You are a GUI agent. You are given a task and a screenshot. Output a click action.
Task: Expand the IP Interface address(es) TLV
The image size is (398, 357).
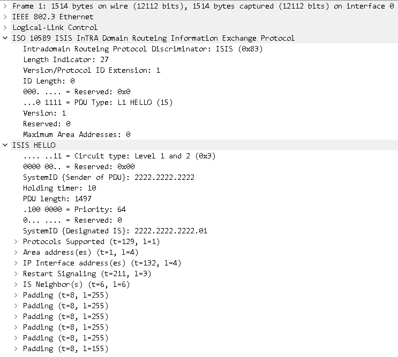(x=16, y=263)
